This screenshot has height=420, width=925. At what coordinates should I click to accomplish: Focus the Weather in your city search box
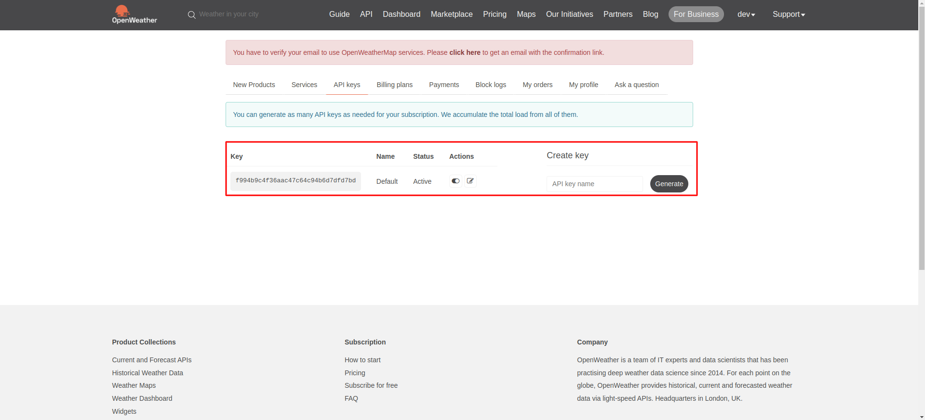(x=229, y=14)
